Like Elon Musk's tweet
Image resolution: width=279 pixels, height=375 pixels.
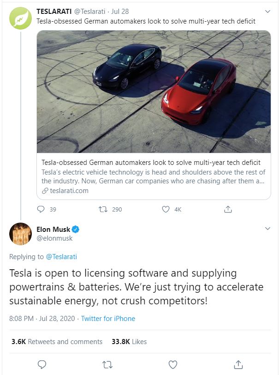[x=173, y=364]
